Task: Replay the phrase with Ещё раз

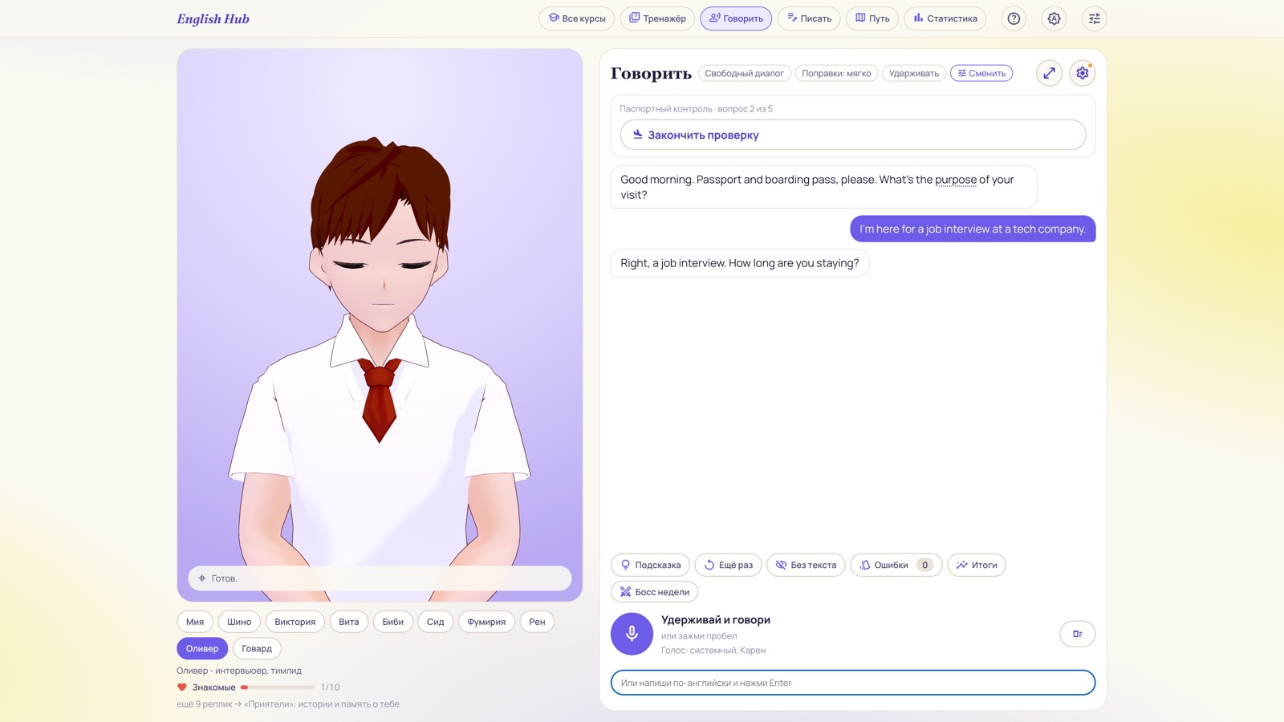Action: 729,565
